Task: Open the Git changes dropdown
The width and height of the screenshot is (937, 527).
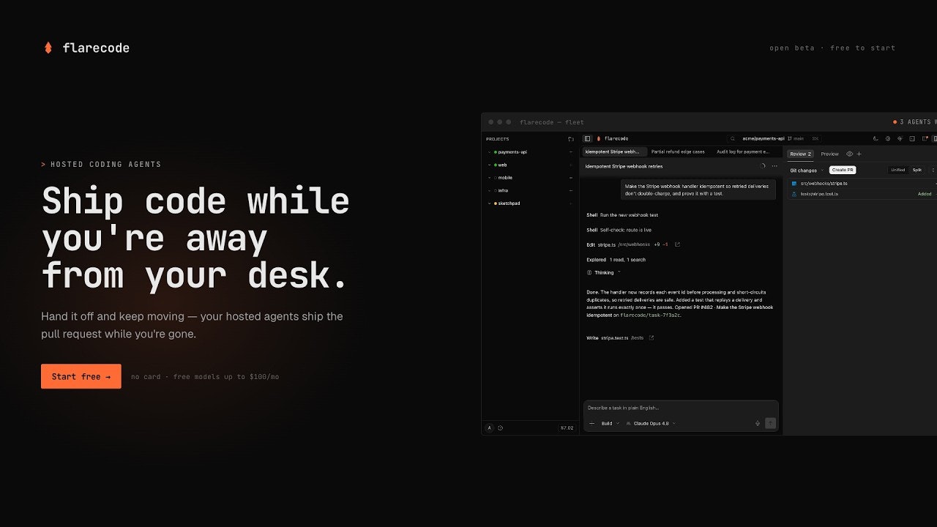Action: tap(807, 170)
